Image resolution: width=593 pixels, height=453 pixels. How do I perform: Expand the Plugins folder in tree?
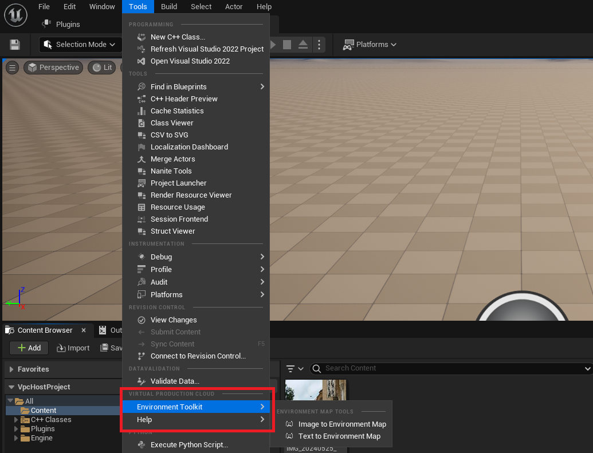[x=17, y=429]
